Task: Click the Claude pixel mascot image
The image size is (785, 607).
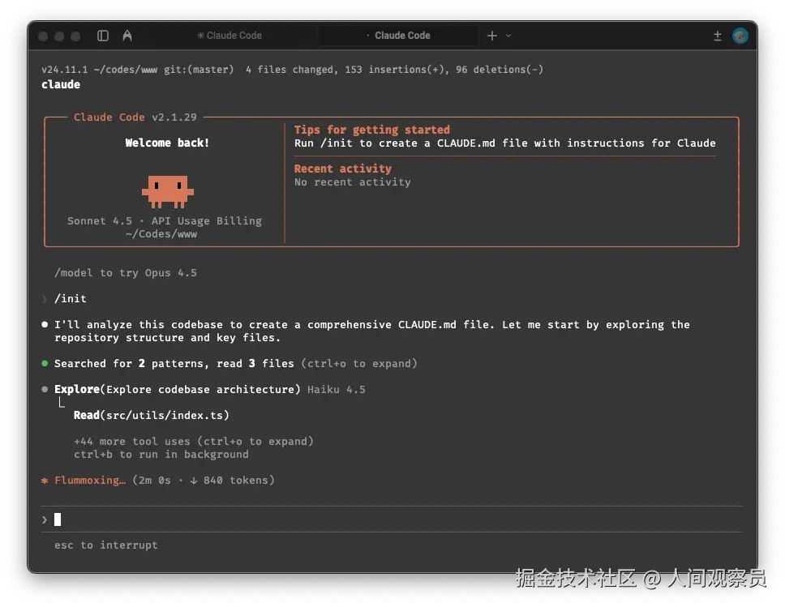Action: click(x=168, y=191)
